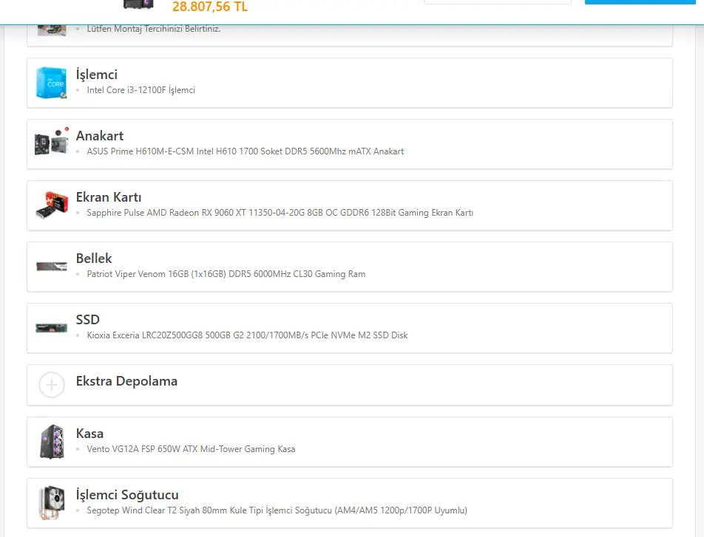704x537 pixels.
Task: Expand the Ekran Kartı section
Action: pos(109,197)
